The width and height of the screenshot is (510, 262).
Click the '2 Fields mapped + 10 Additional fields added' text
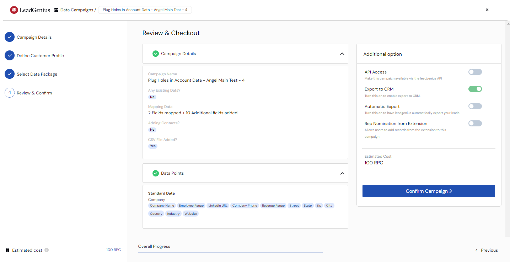point(193,113)
